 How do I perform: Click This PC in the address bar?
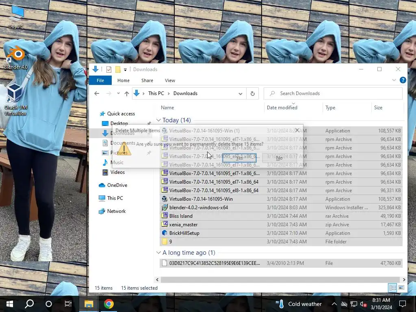pos(156,93)
